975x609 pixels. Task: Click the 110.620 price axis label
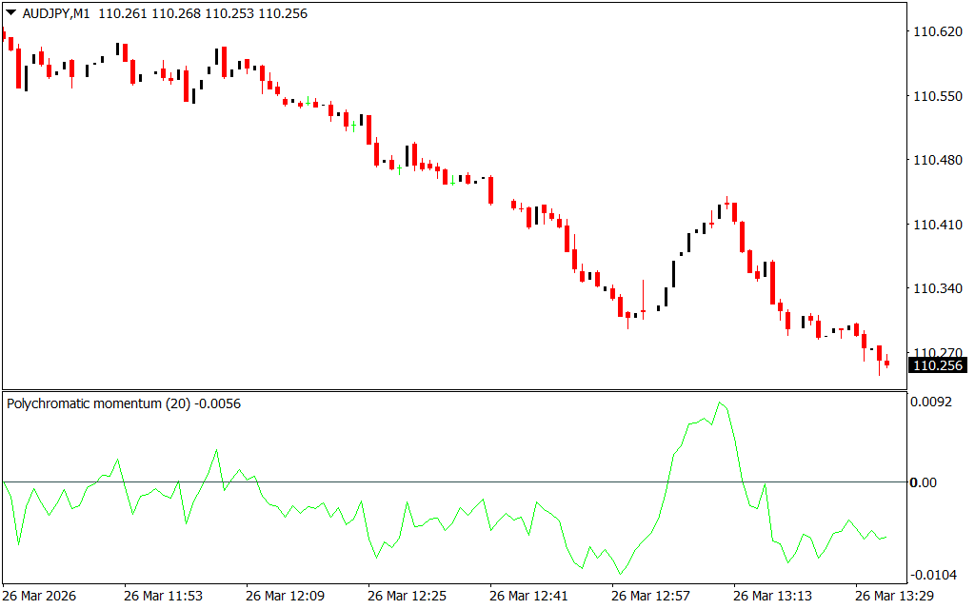coord(938,31)
